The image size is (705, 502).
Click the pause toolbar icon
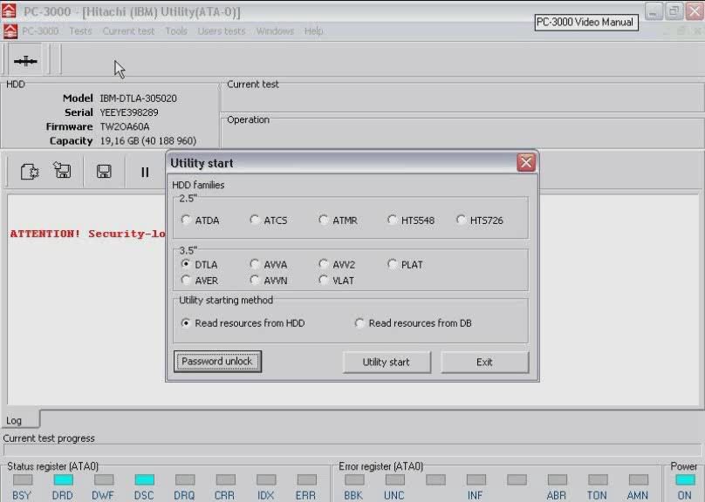[145, 172]
